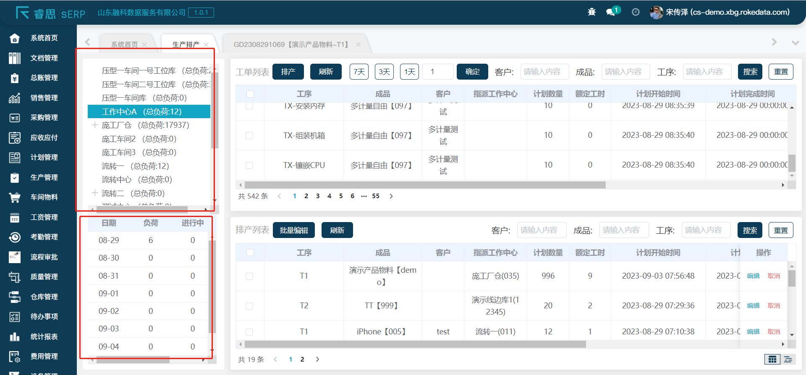
Task: Switch to grid table view icon
Action: pos(772,359)
